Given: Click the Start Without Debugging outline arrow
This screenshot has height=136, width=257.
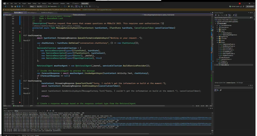Looking at the screenshot, I should (59, 6).
